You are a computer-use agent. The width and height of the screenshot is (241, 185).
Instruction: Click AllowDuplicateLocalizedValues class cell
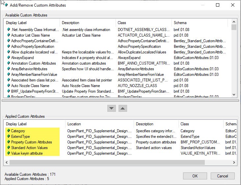142,52
